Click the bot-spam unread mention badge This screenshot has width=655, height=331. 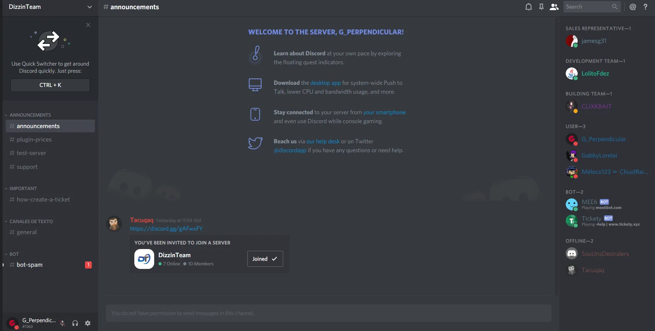[88, 265]
